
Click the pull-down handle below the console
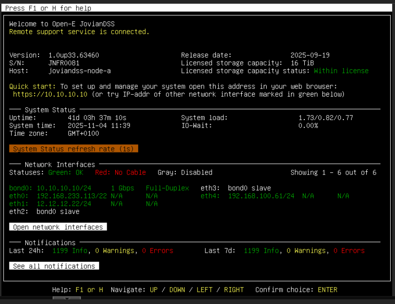pyautogui.click(x=66, y=299)
